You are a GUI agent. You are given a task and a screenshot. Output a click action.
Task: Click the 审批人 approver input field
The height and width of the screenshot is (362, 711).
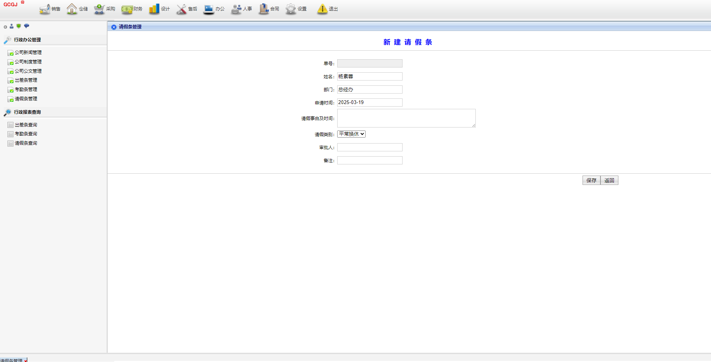click(369, 148)
